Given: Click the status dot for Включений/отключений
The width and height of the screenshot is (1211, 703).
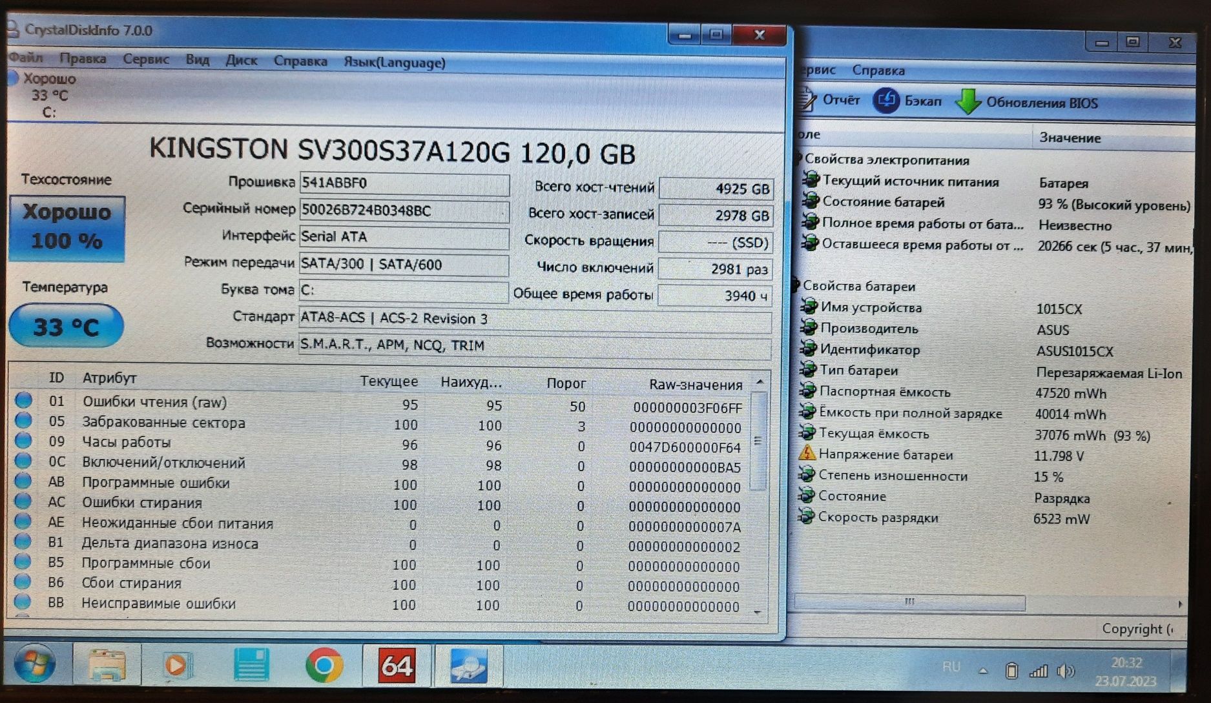Looking at the screenshot, I should 23,461.
